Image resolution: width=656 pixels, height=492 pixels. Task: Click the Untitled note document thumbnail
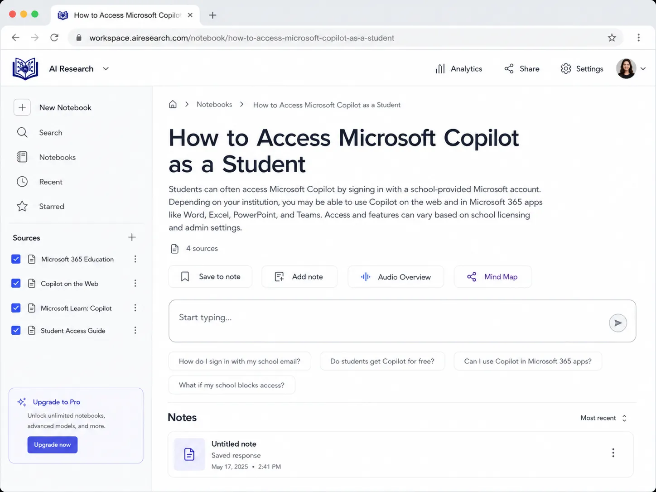[x=189, y=454]
